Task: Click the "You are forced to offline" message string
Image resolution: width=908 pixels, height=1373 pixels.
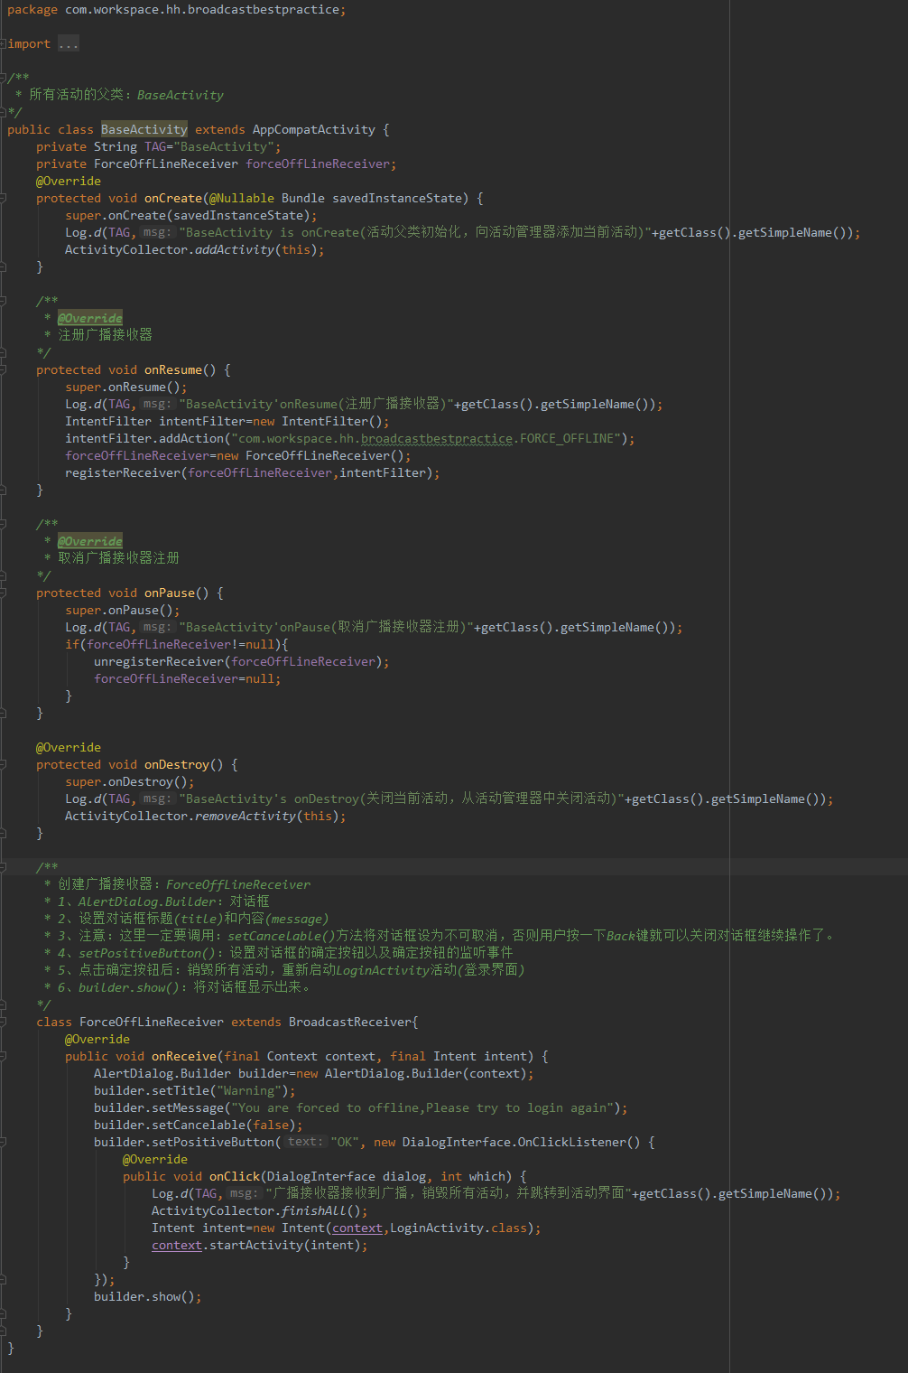Action: pyautogui.click(x=422, y=1107)
